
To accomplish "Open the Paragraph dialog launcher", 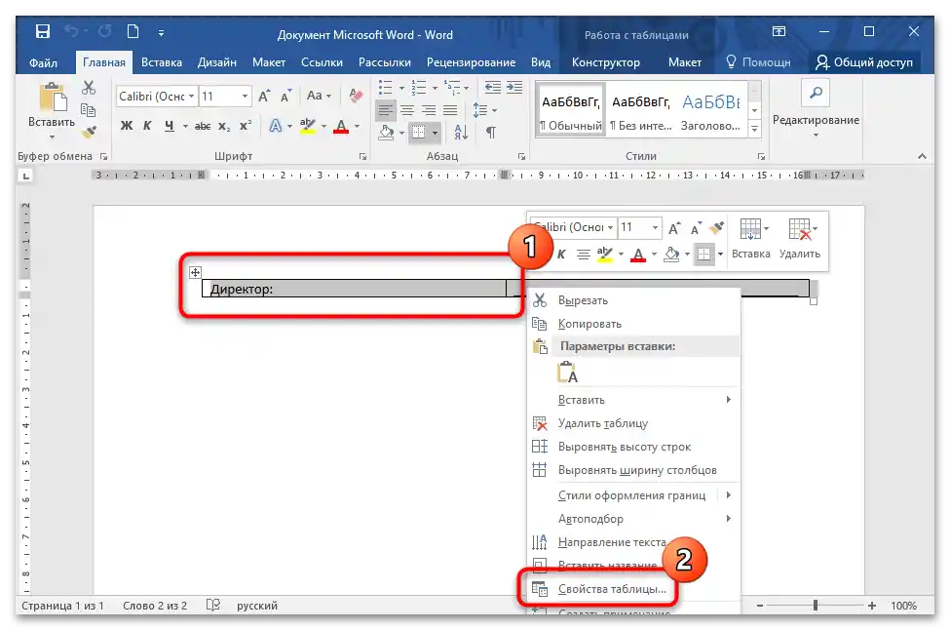I will 521,156.
